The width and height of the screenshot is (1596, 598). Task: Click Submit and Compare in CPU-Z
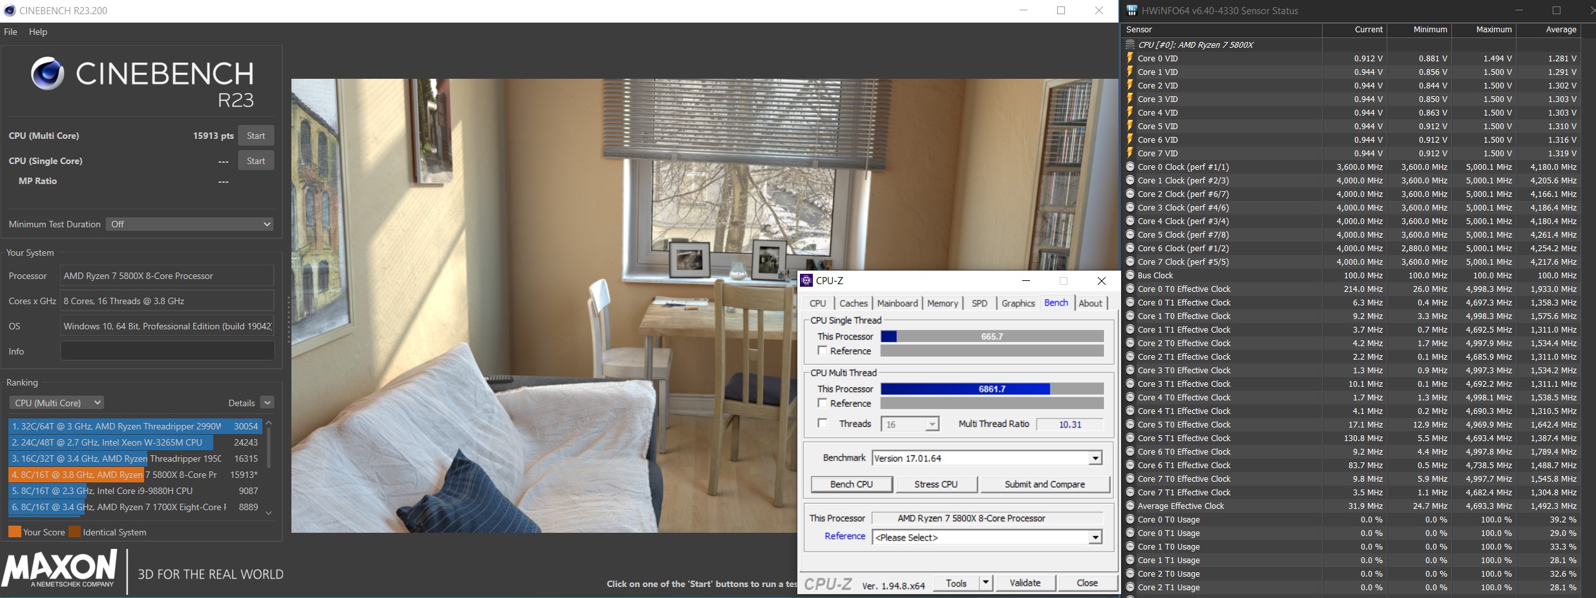1045,484
